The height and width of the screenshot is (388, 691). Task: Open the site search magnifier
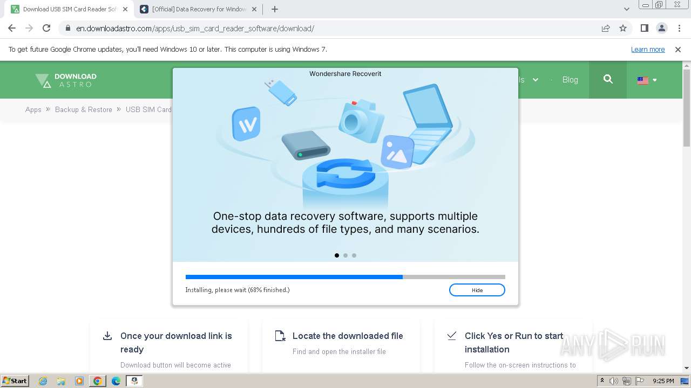pyautogui.click(x=608, y=79)
